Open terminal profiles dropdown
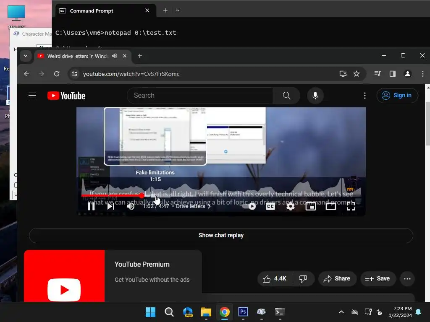The image size is (430, 322). click(178, 10)
